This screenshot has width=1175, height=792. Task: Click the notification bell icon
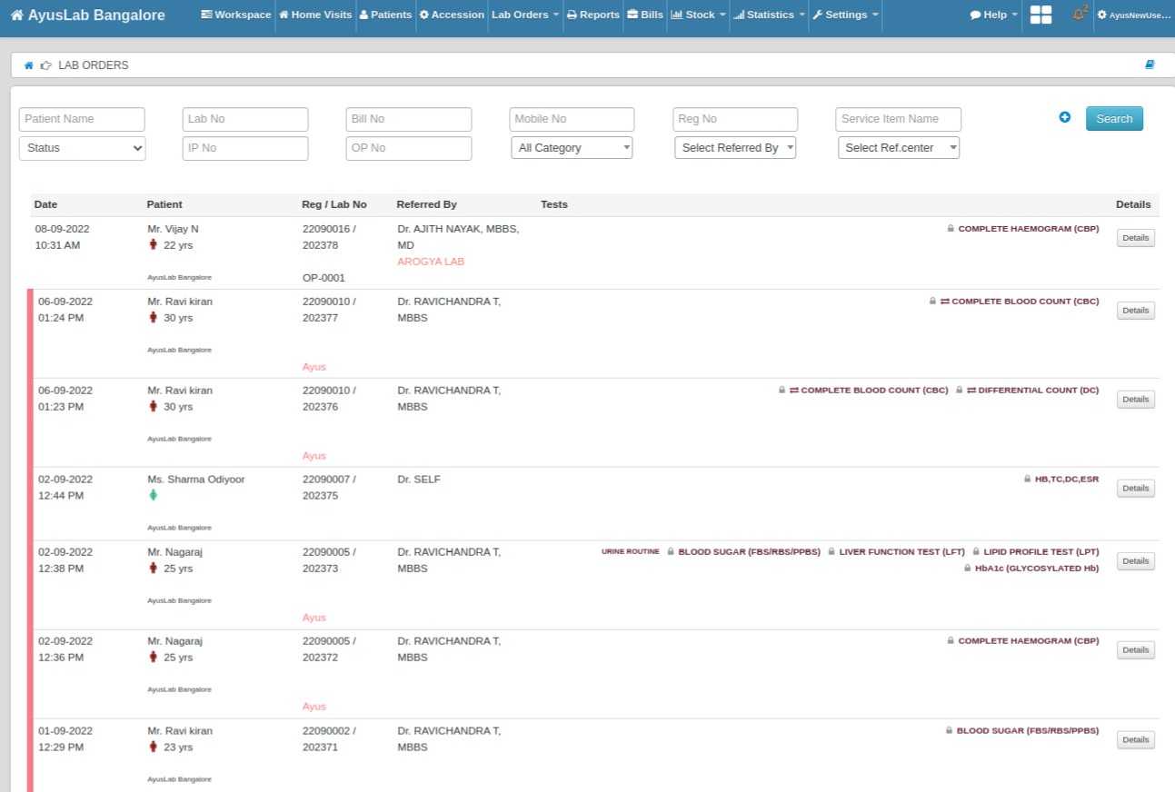click(x=1078, y=15)
